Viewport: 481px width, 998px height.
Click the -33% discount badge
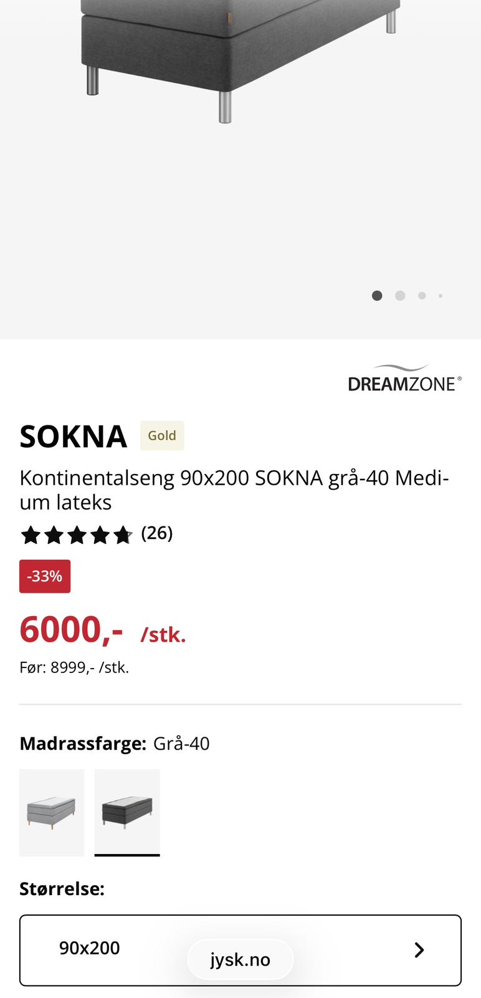(45, 576)
